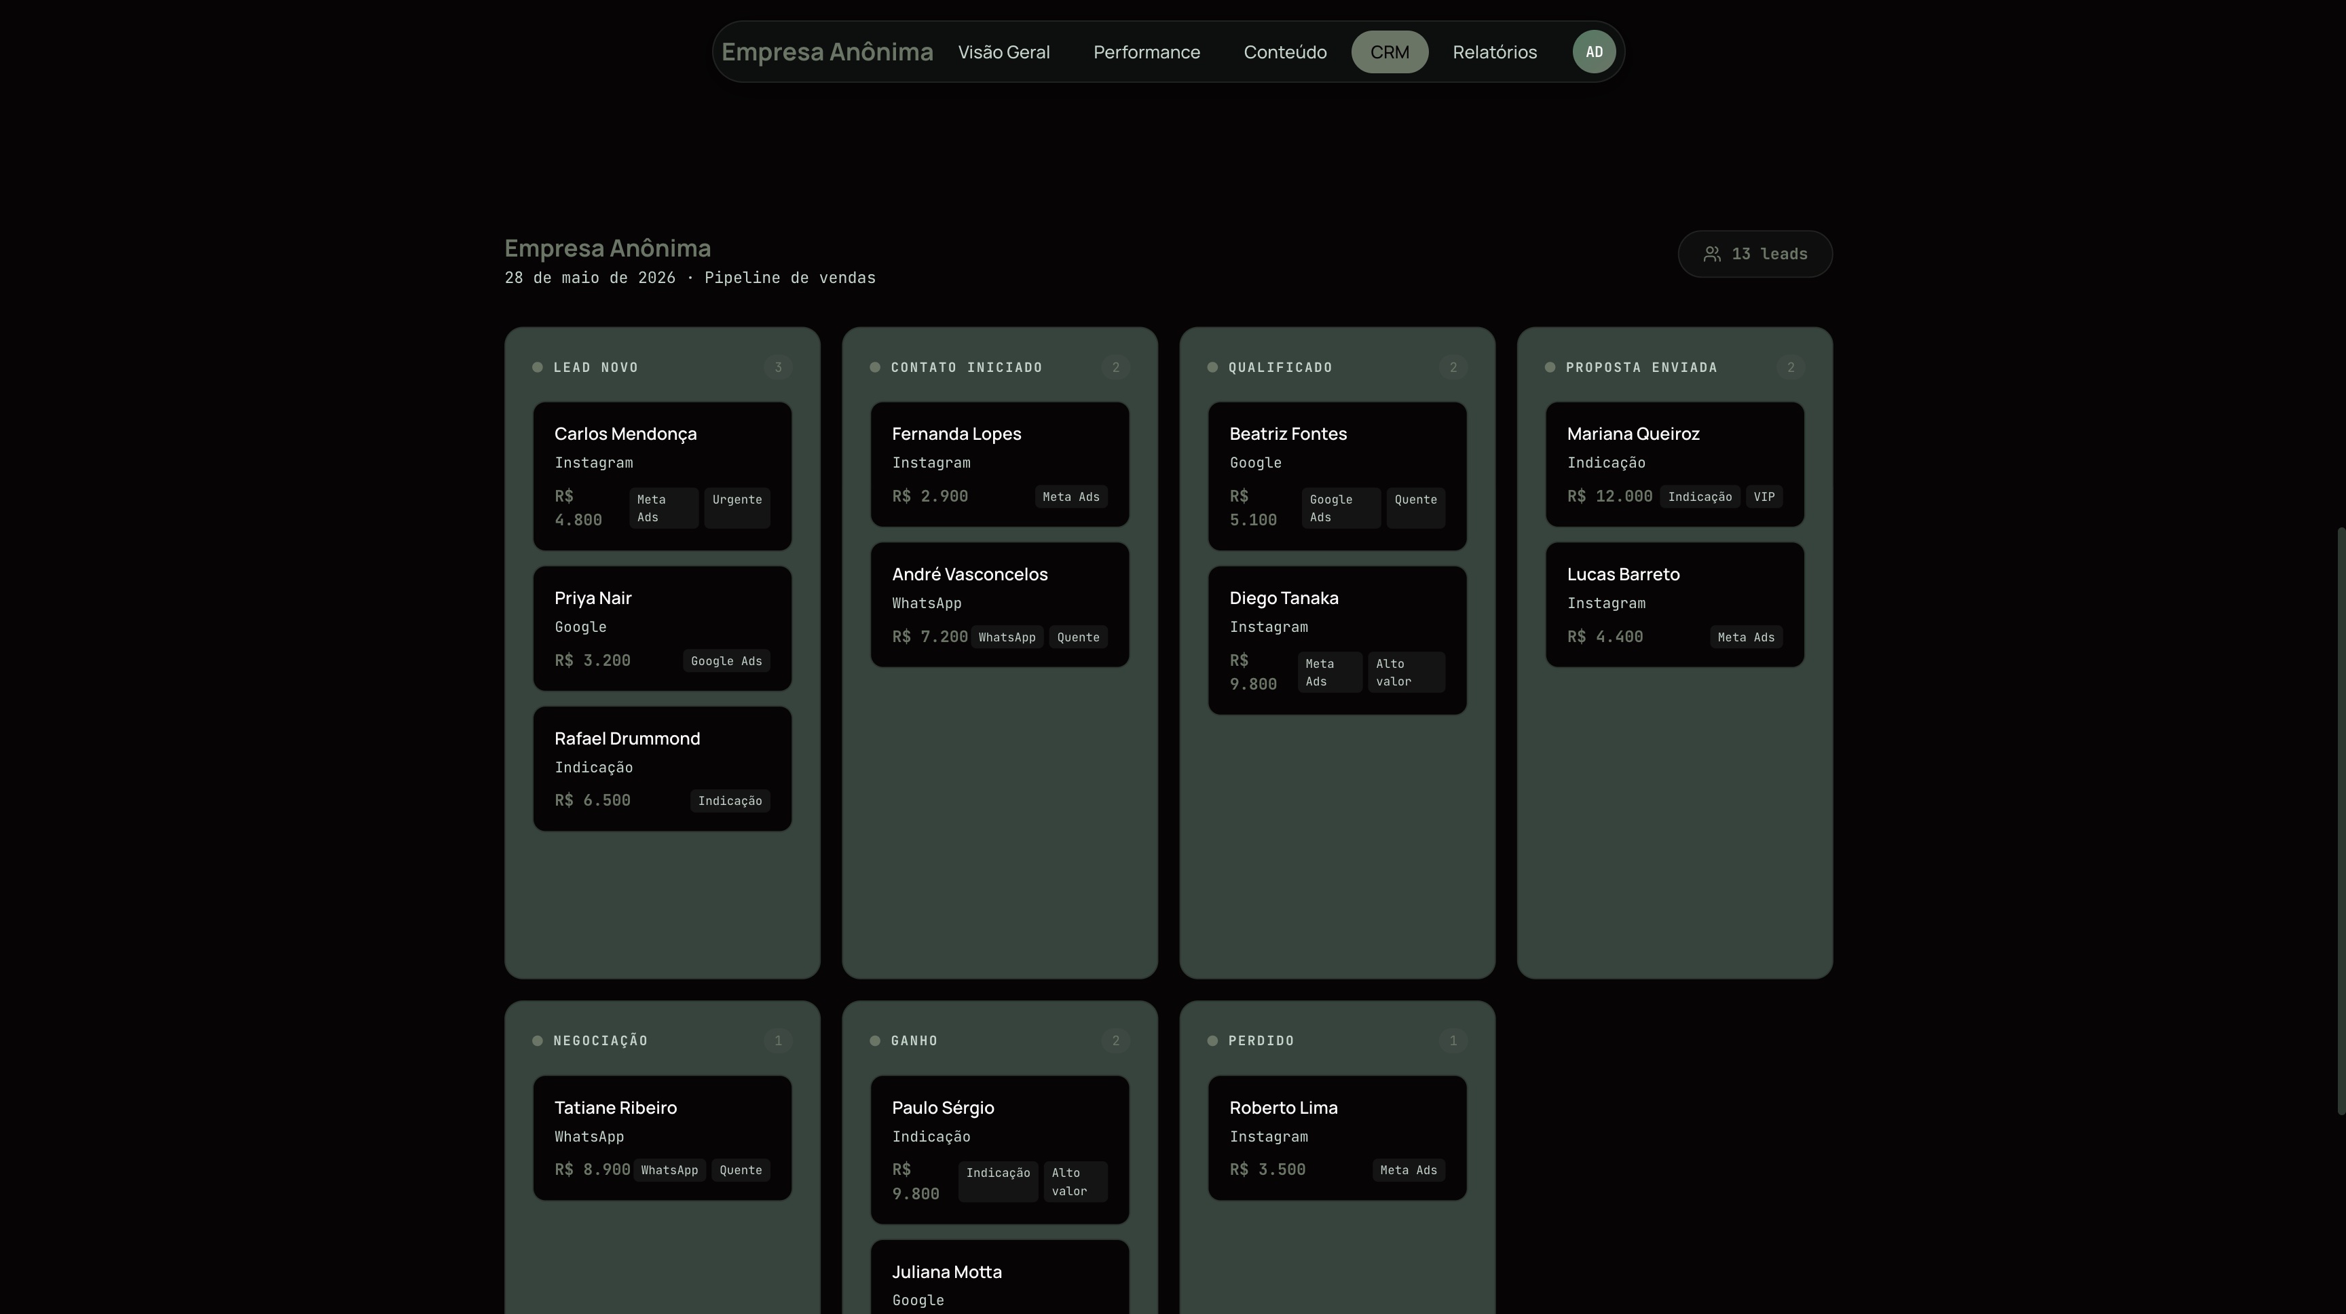Click Meta Ads tag on Fernanda Lopes
Image resolution: width=2346 pixels, height=1314 pixels.
1071,498
